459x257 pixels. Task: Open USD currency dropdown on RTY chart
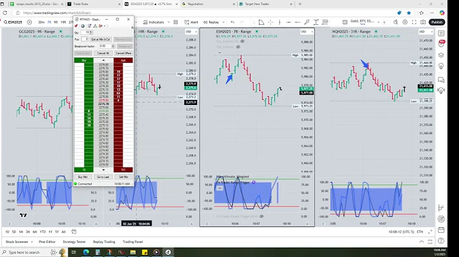[x=191, y=32]
